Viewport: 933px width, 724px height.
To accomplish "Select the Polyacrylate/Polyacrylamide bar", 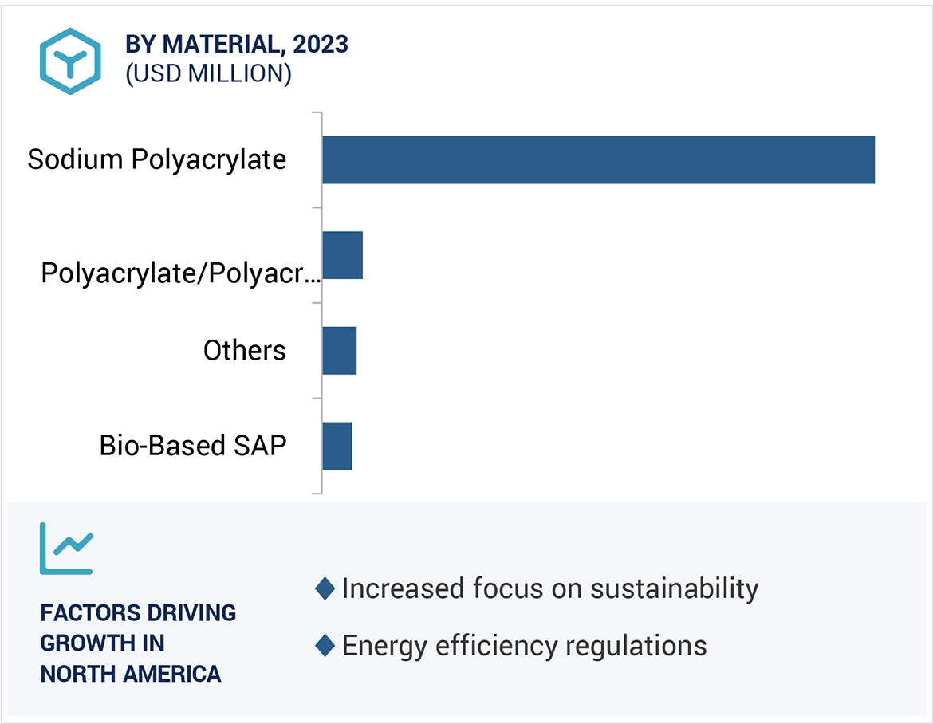I will click(x=343, y=255).
